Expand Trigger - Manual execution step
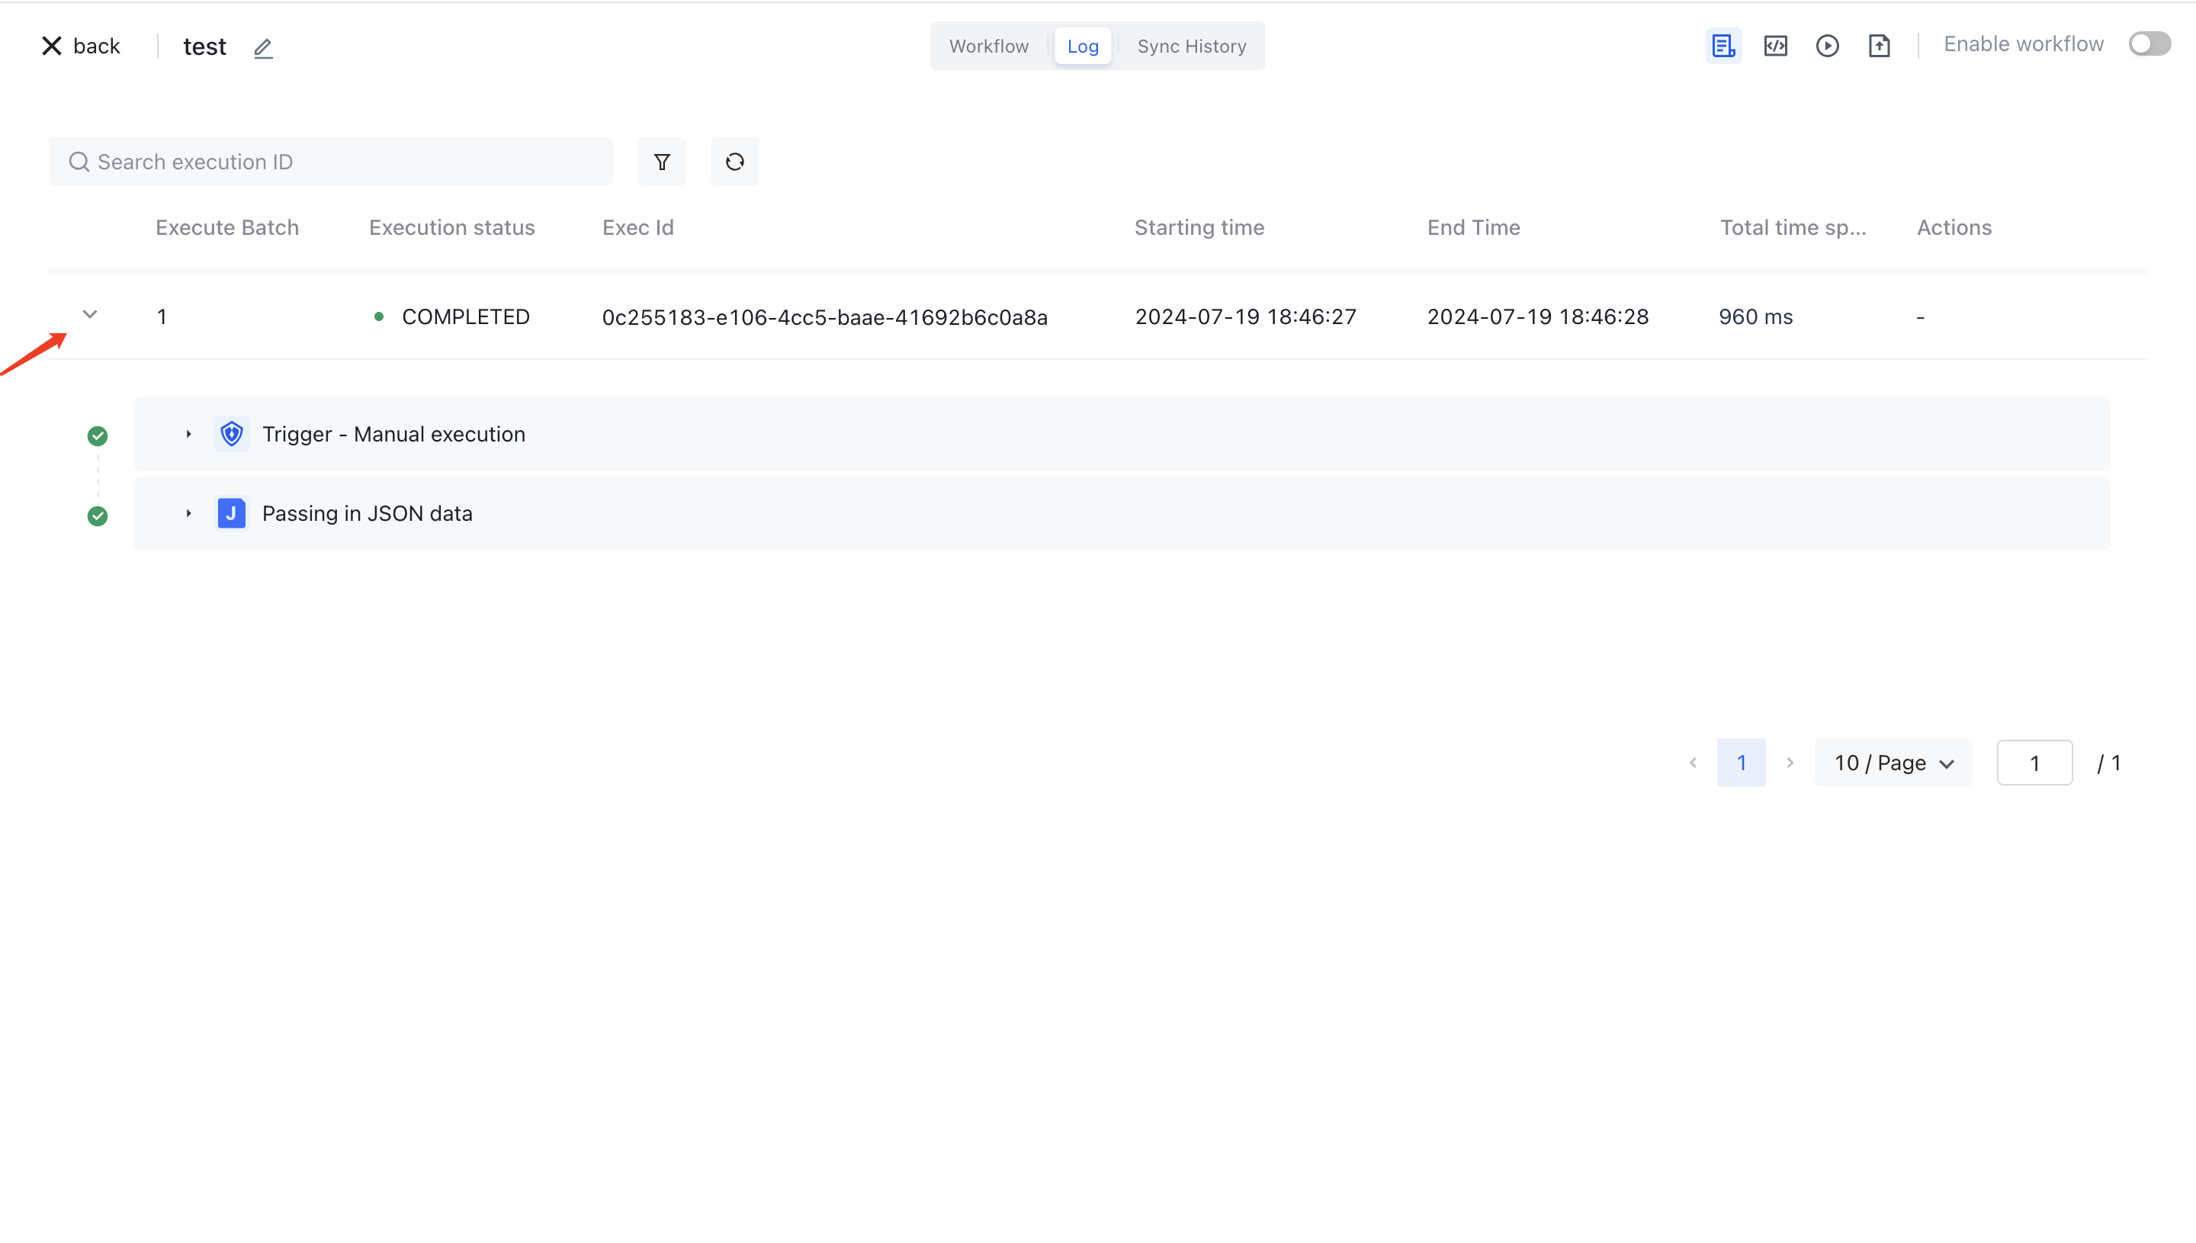2196x1243 pixels. click(188, 435)
